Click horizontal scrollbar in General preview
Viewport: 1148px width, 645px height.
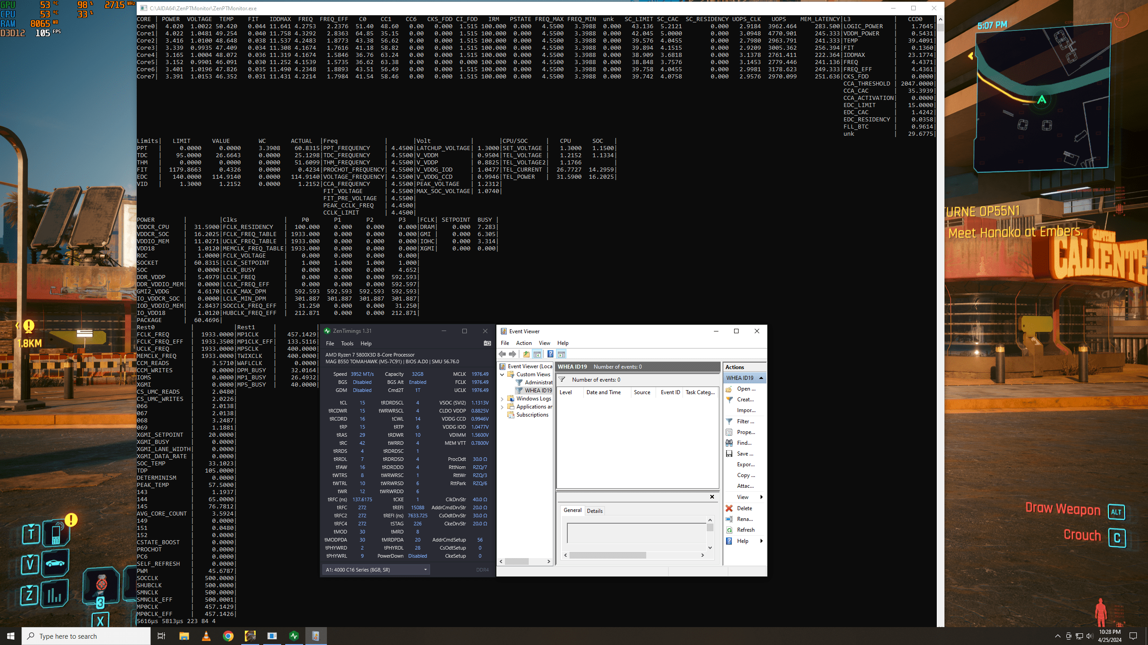608,555
